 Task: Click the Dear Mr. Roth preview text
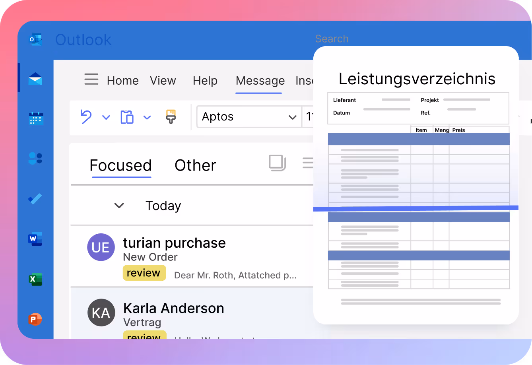(235, 275)
